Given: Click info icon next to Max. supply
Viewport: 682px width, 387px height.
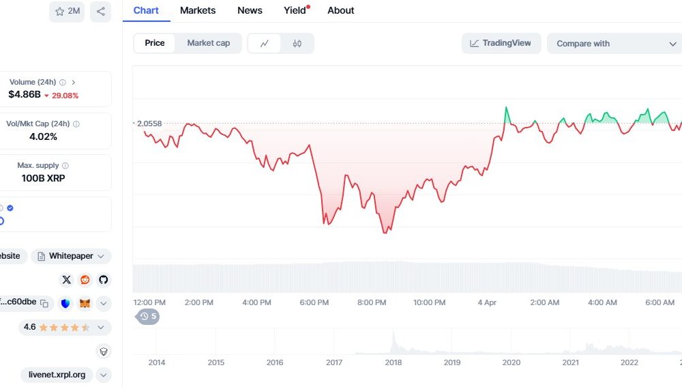Looking at the screenshot, I should [x=65, y=165].
